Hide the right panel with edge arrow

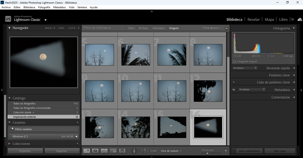(301, 90)
